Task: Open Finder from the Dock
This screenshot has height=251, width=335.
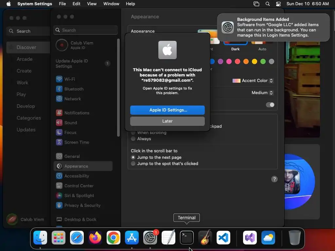Action: coord(40,237)
